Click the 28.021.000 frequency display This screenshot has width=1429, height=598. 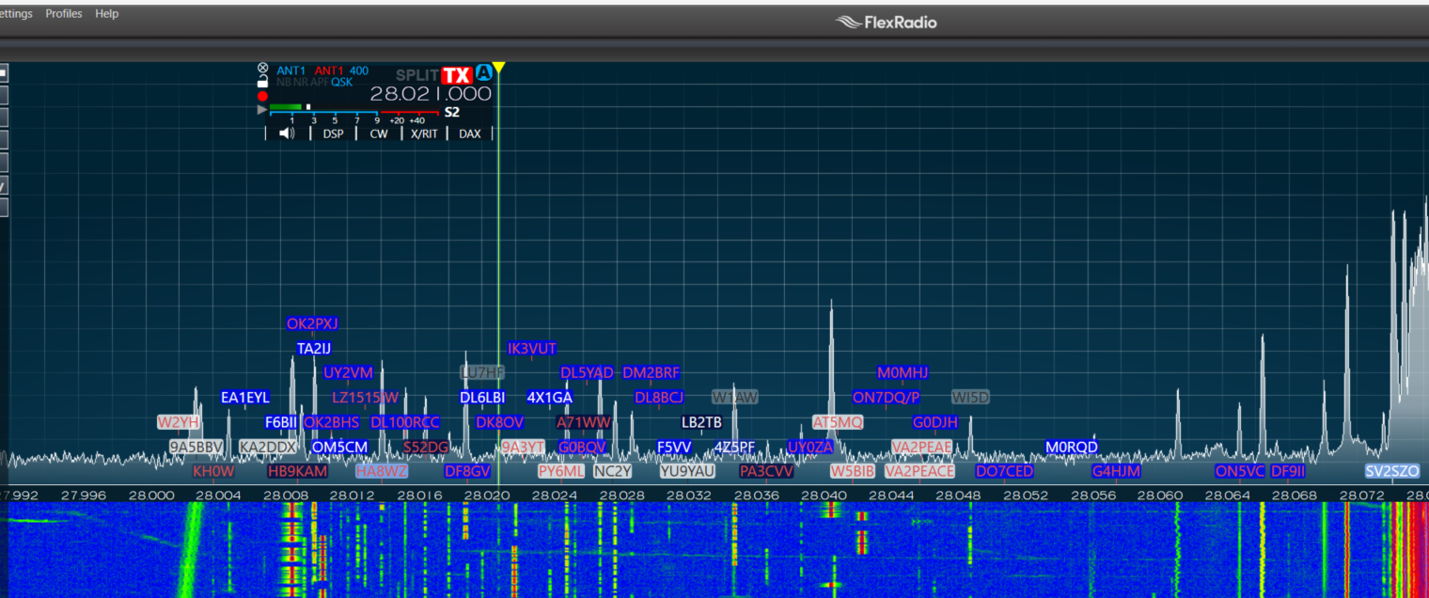point(431,94)
